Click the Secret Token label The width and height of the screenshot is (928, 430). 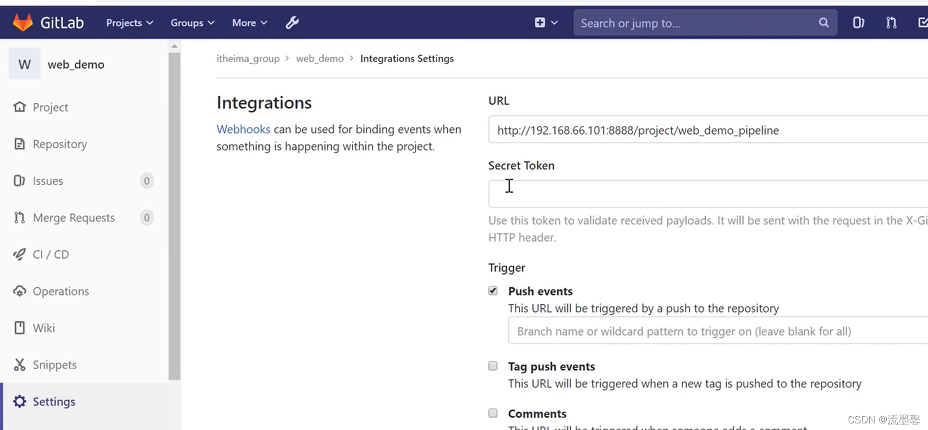521,165
